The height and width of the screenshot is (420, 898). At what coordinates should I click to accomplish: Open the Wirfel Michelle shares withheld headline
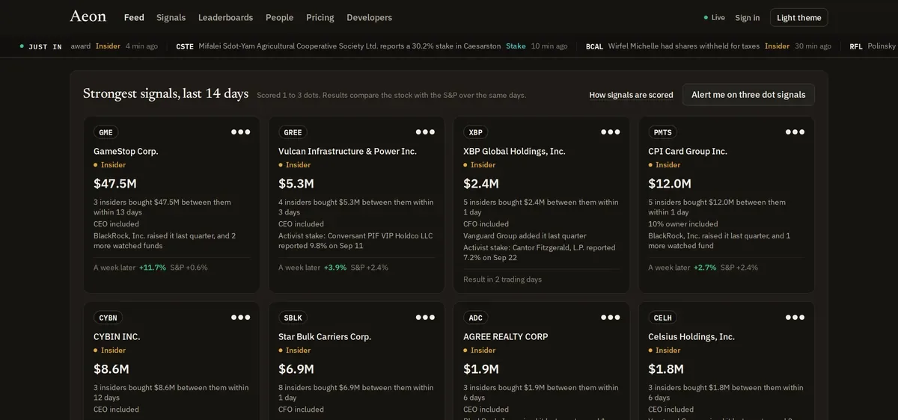(684, 46)
